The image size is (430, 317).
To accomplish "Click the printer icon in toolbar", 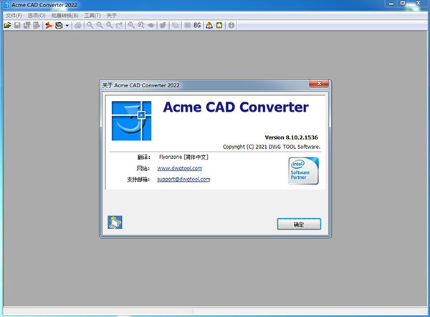I will [x=77, y=25].
